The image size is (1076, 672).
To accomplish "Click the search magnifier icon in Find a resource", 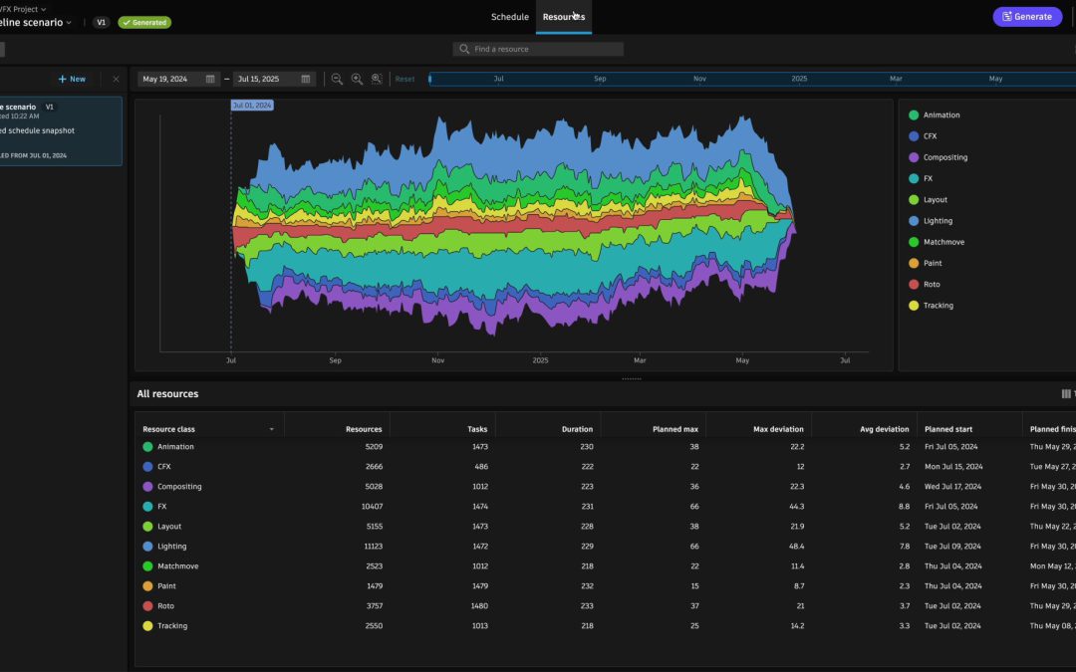I will [464, 49].
